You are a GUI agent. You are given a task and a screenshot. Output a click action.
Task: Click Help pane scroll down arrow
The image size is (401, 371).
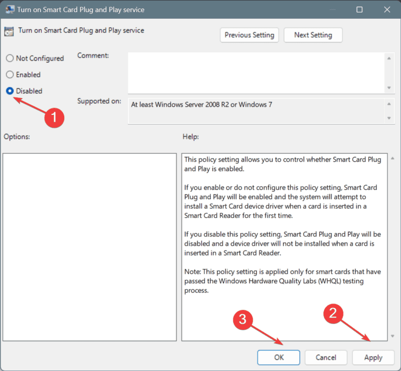pyautogui.click(x=393, y=336)
